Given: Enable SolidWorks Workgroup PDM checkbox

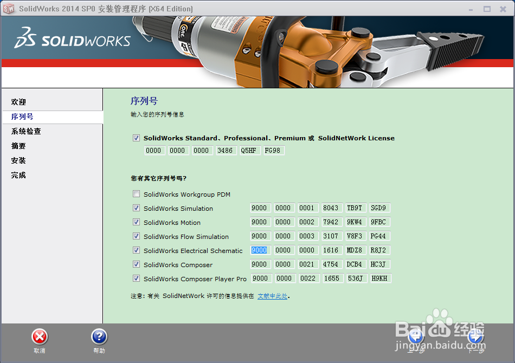Looking at the screenshot, I should (x=136, y=194).
